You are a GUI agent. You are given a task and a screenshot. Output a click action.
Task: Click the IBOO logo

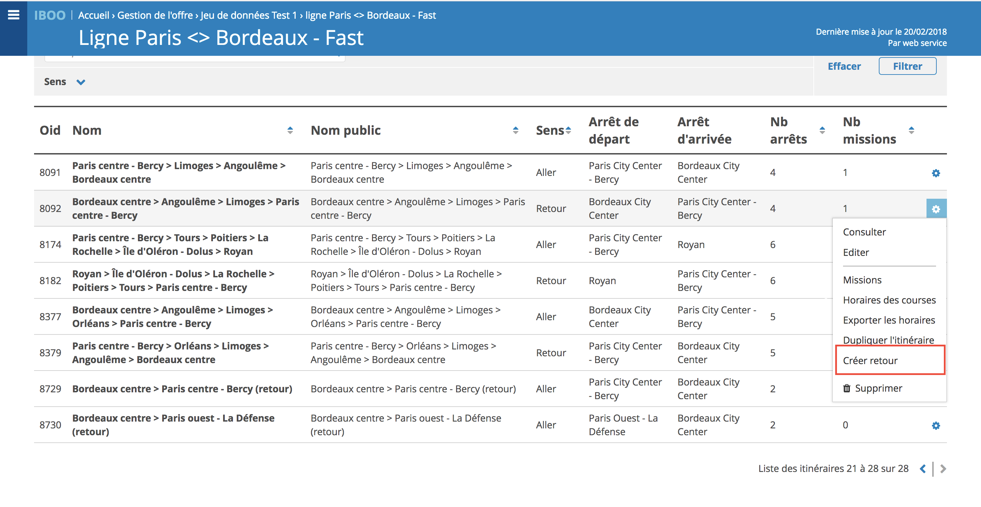coord(50,15)
